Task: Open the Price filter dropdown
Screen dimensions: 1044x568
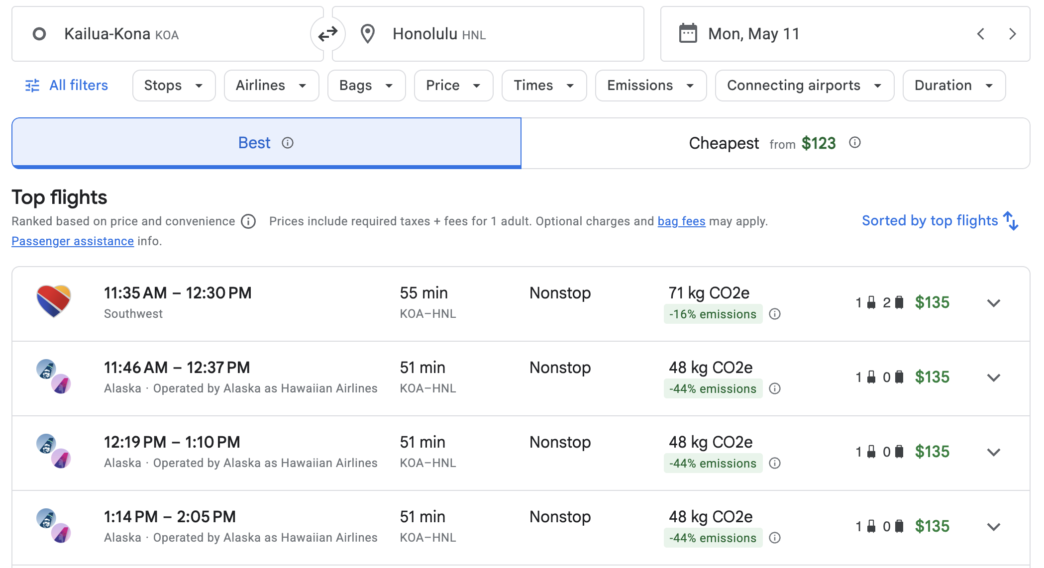Action: 453,86
